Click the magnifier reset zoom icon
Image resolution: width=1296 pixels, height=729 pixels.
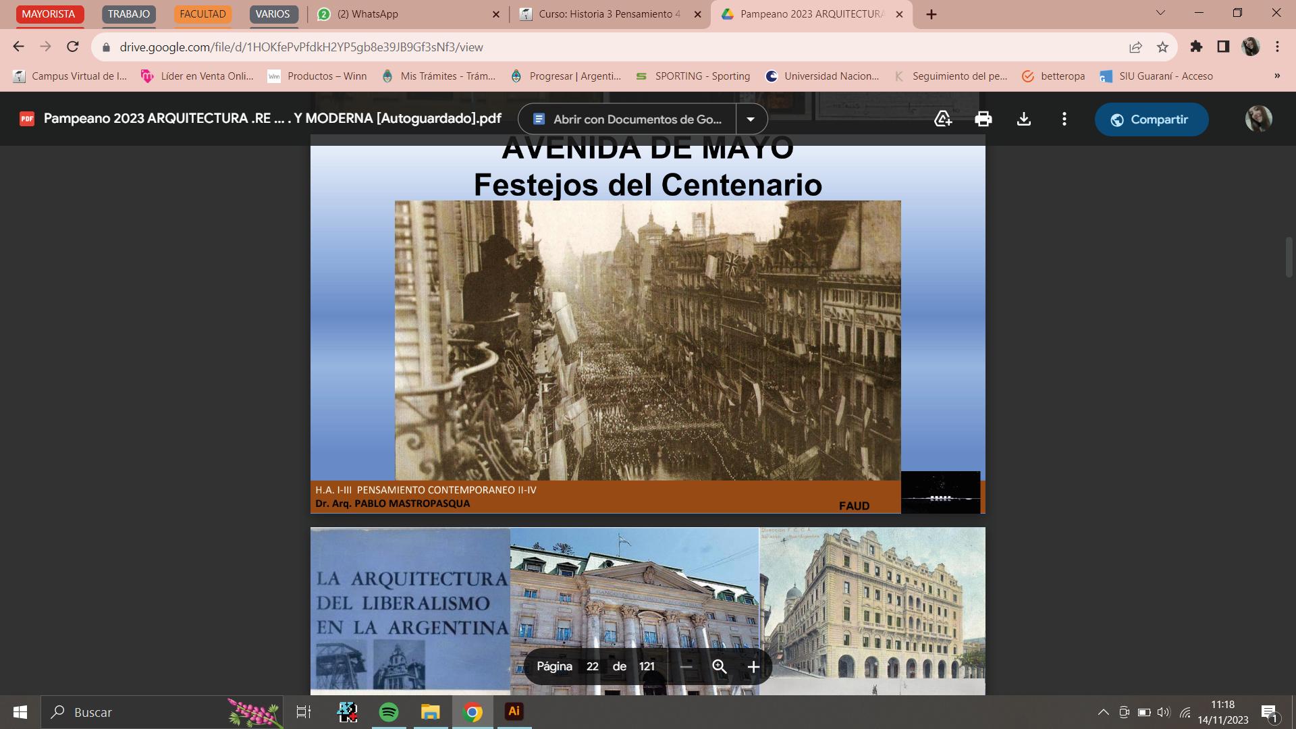pyautogui.click(x=720, y=667)
